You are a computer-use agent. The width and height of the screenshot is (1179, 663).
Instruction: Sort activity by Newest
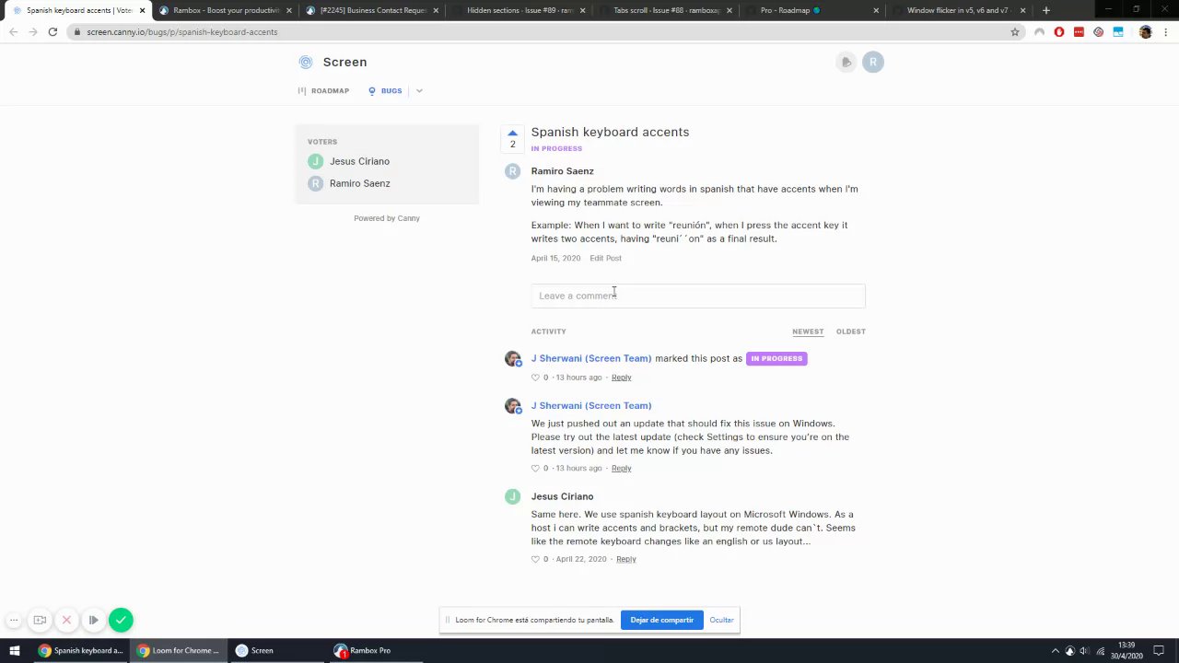(x=808, y=331)
